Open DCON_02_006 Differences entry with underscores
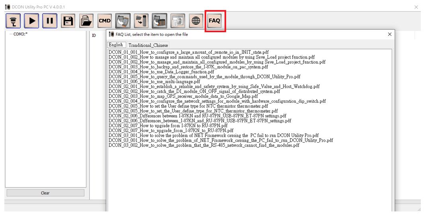This screenshot has height=217, width=424. (x=200, y=121)
